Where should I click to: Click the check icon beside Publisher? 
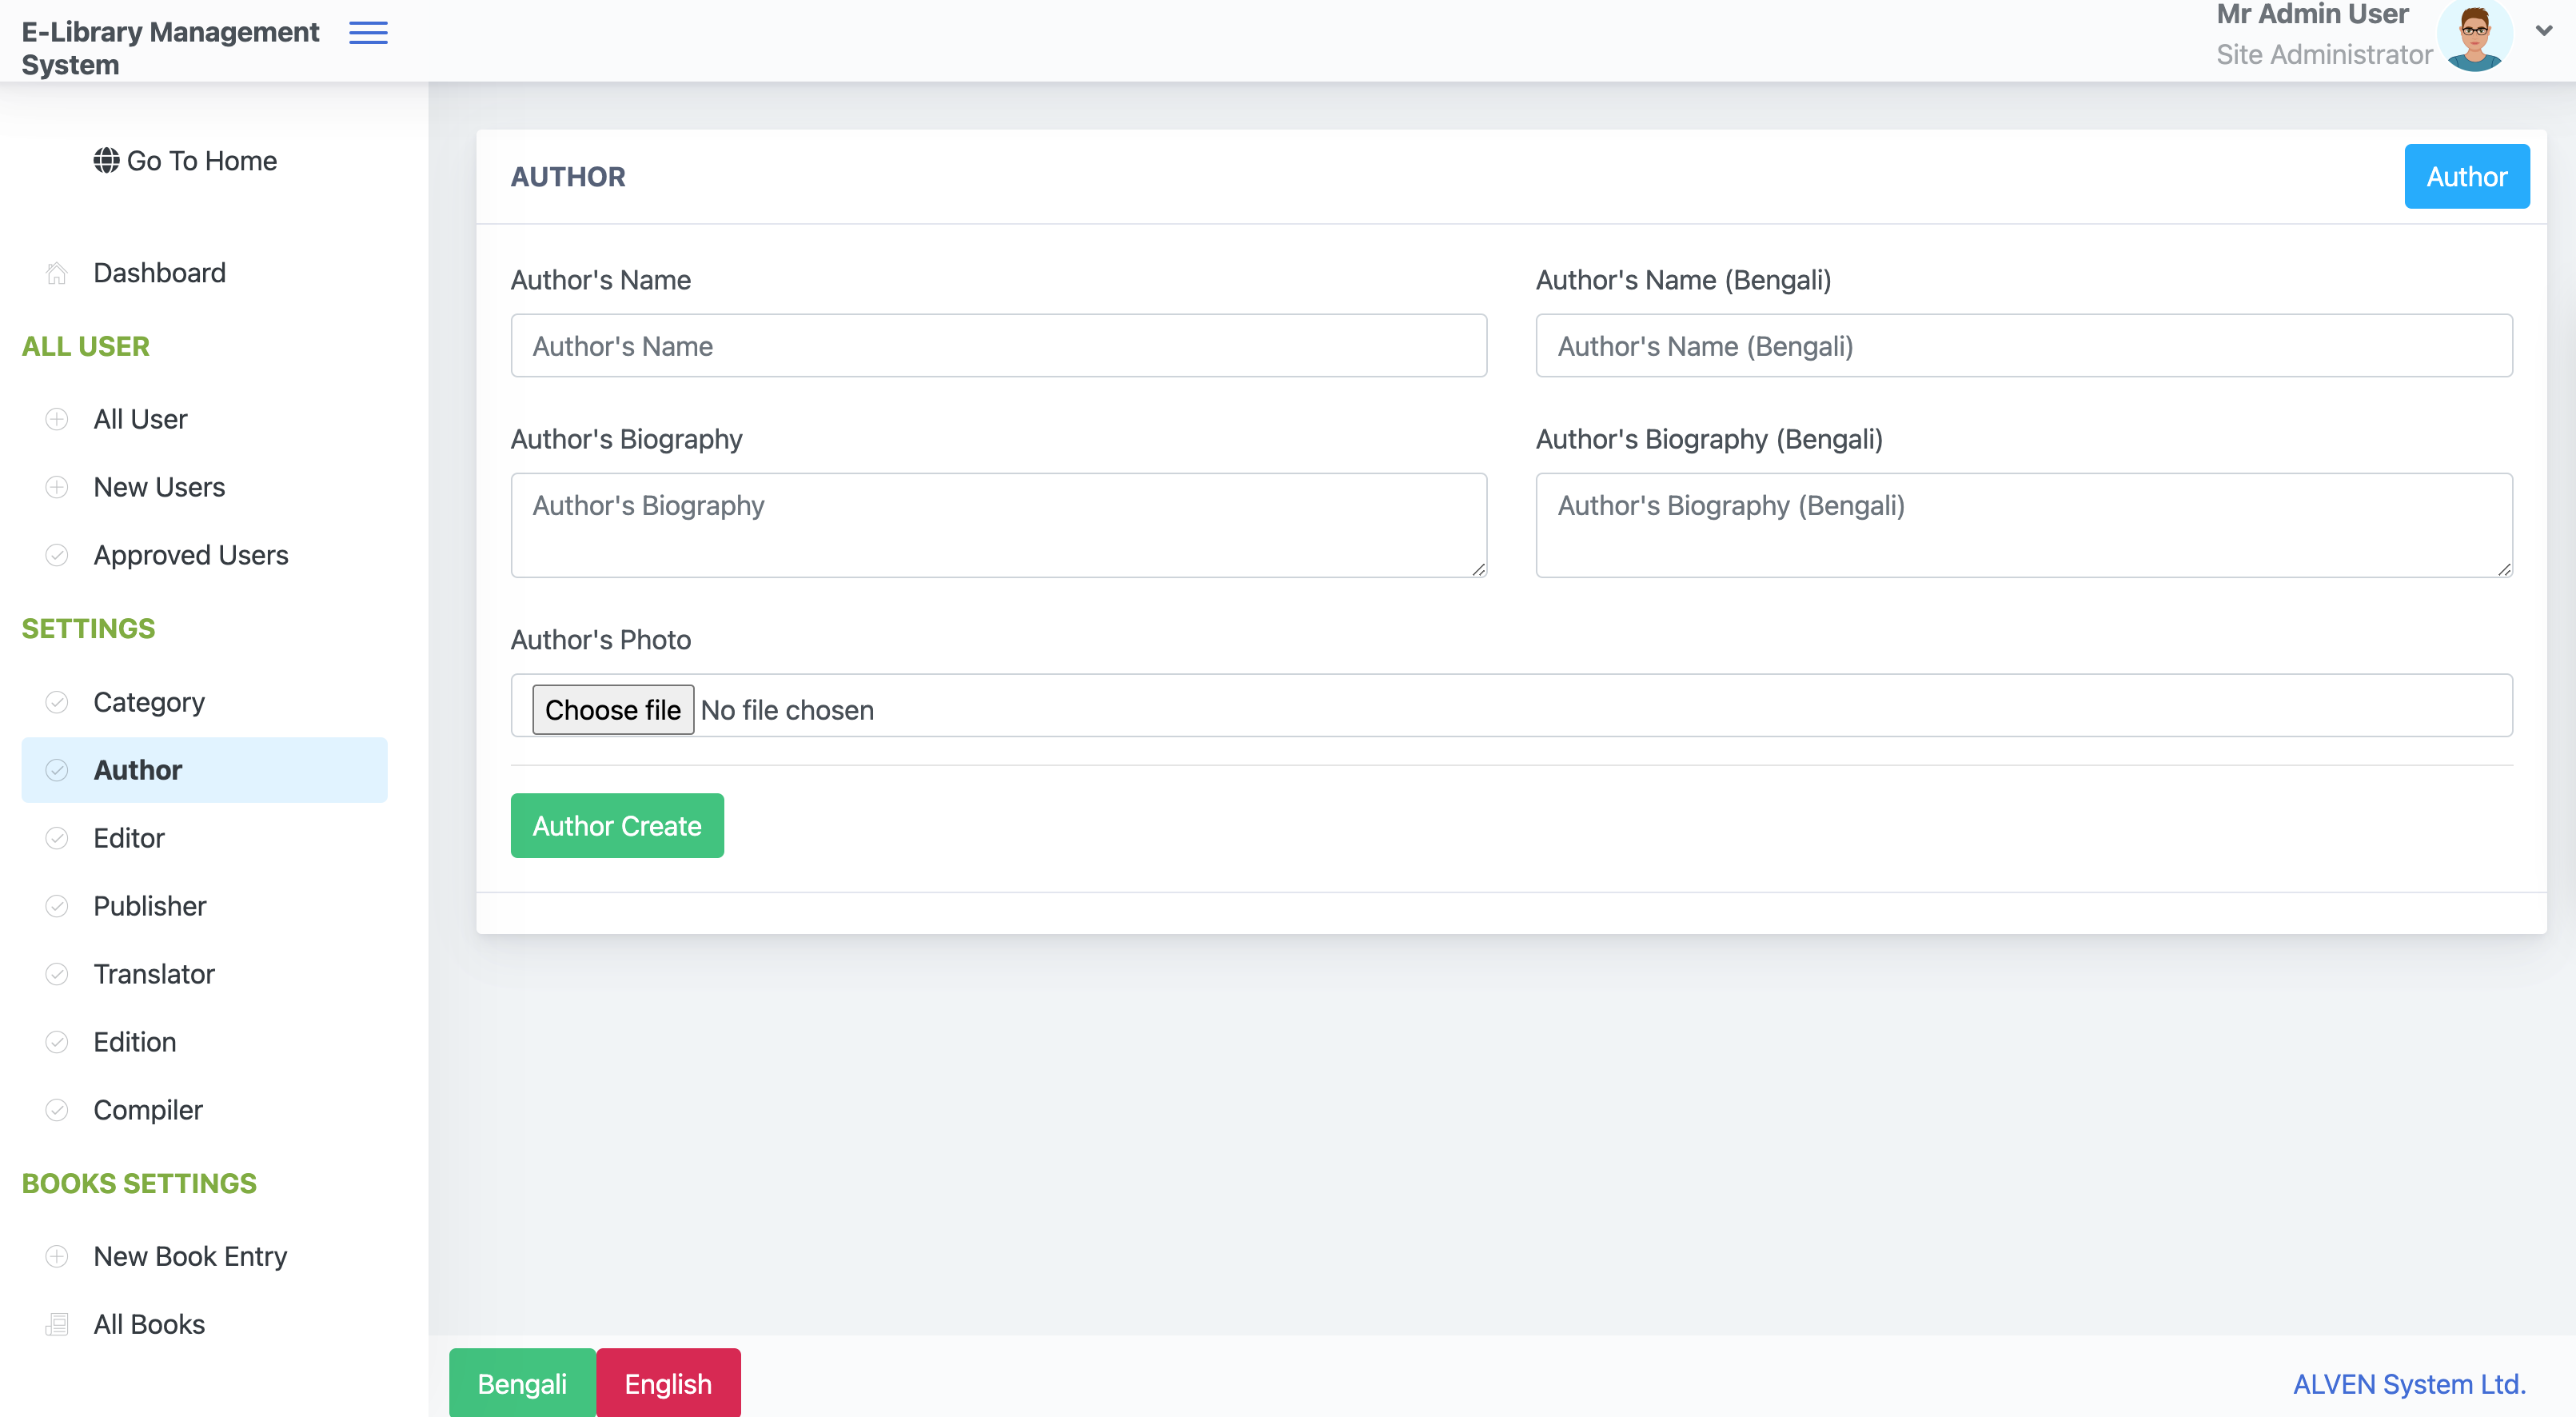click(57, 906)
